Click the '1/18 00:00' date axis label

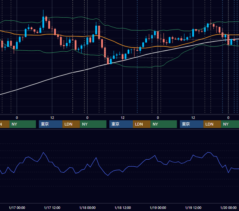[x=87, y=207]
